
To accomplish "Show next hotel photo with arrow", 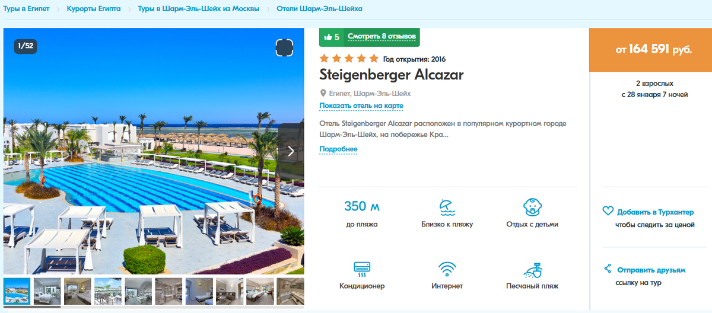I will pos(291,151).
